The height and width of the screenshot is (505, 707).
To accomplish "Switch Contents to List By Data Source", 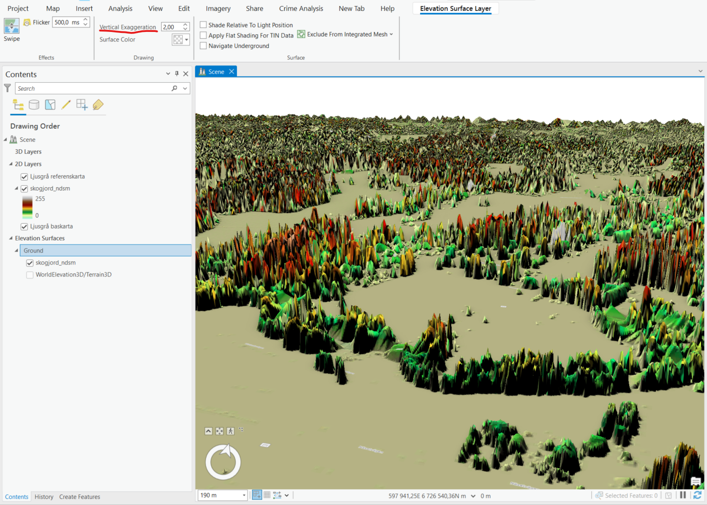I will pos(34,105).
